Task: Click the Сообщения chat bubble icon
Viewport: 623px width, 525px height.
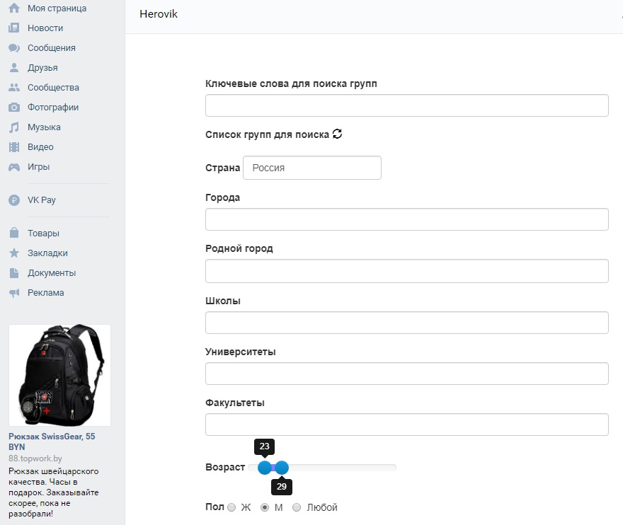Action: 13,48
